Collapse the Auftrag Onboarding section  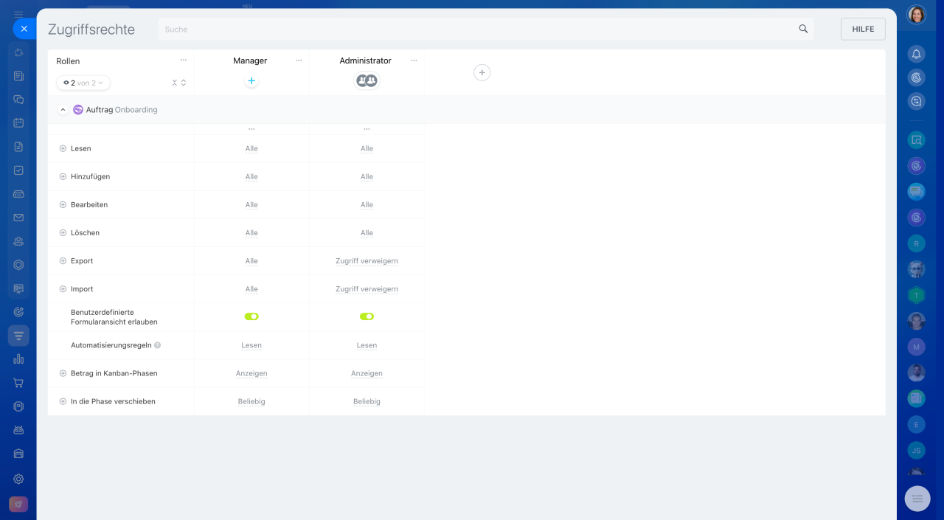63,110
